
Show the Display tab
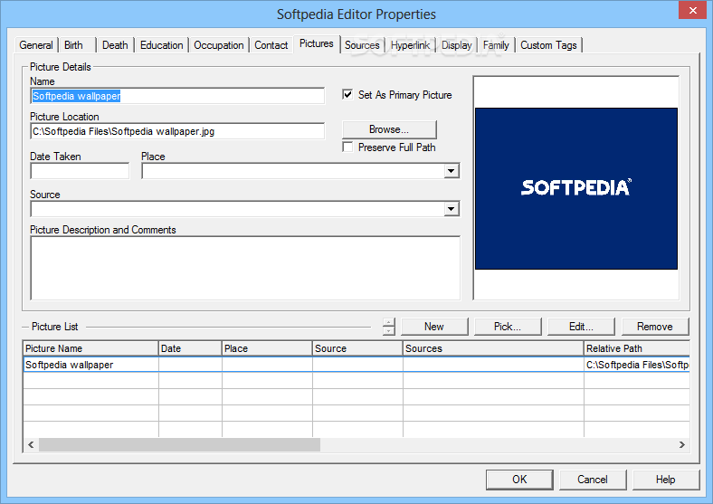[457, 45]
